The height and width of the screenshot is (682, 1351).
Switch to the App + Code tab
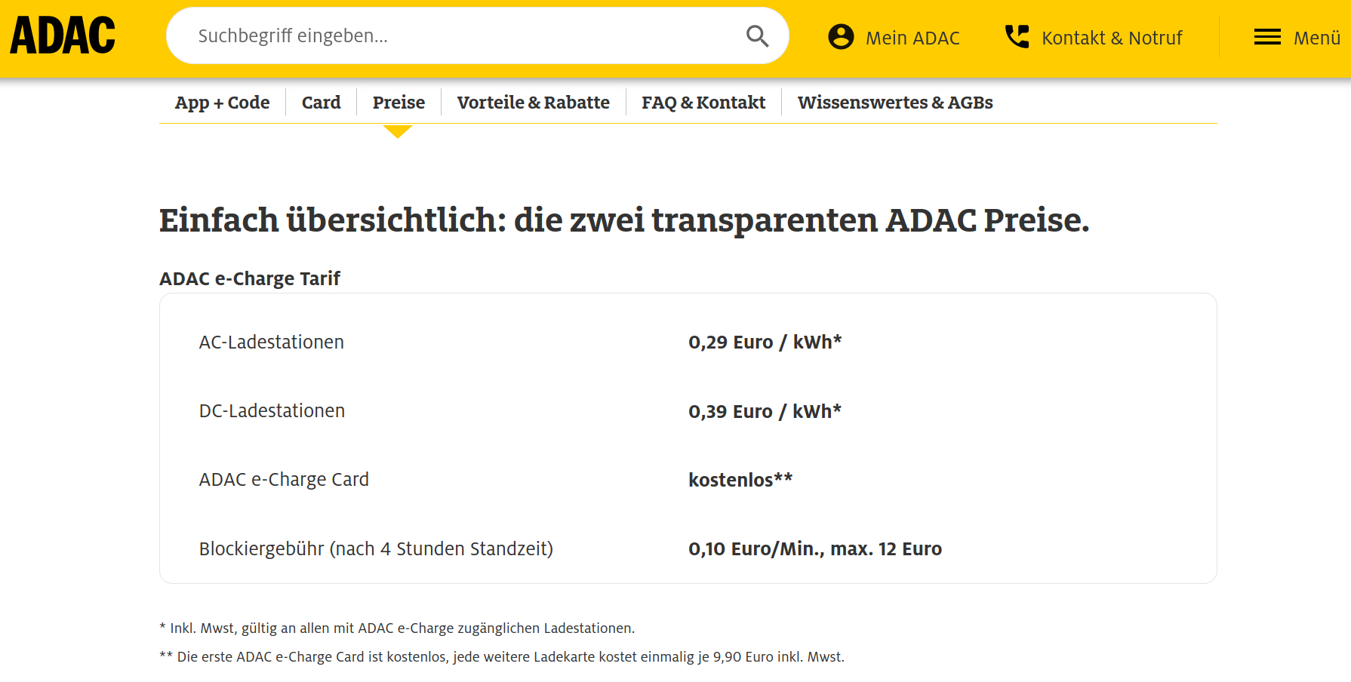click(x=222, y=103)
